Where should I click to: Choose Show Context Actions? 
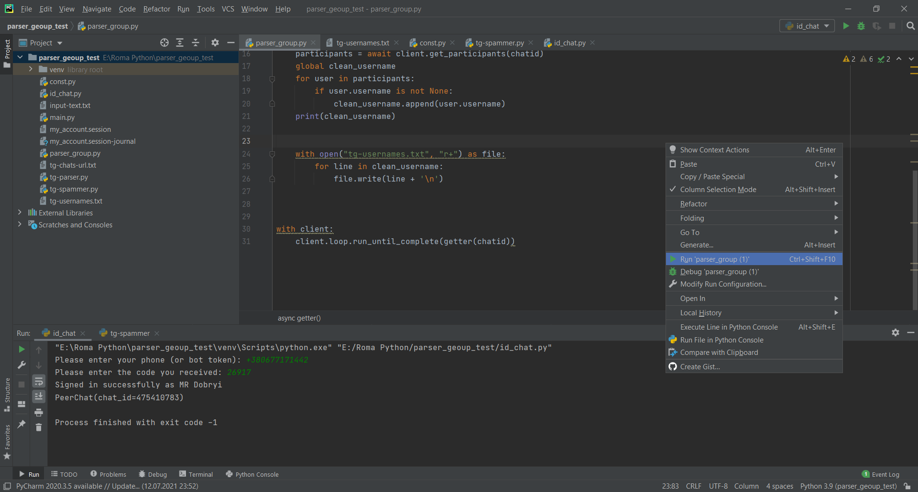pos(754,150)
